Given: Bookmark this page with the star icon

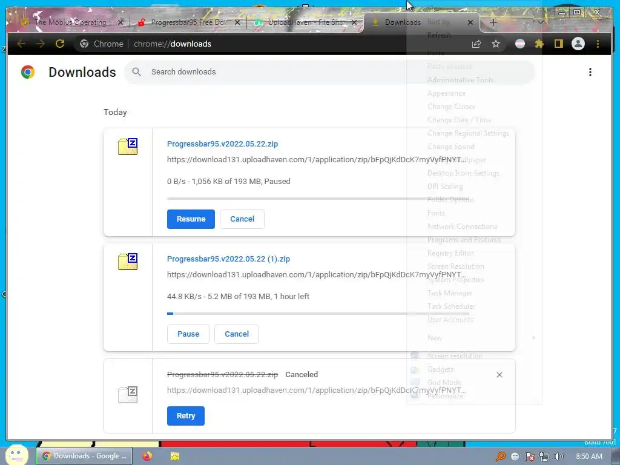Looking at the screenshot, I should (x=496, y=44).
